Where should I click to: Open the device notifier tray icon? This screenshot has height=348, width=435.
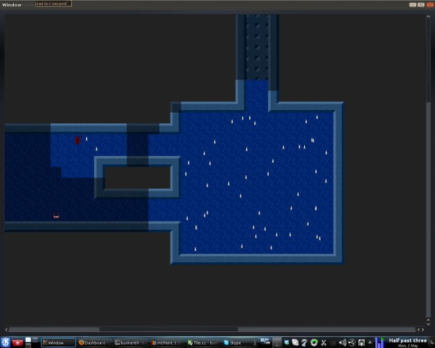361,342
